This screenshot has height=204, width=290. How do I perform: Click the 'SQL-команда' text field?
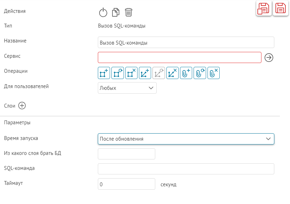[186, 169]
